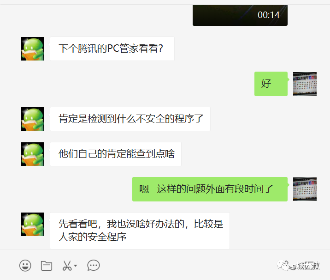Click the avatar beside '肯定是检测到什么不安全的程序了'
The image size is (330, 280).
pyautogui.click(x=32, y=119)
